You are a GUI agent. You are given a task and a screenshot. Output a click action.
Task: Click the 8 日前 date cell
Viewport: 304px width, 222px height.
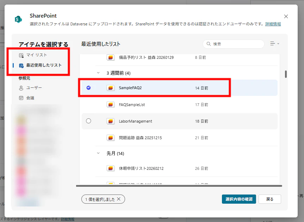coord(200,57)
